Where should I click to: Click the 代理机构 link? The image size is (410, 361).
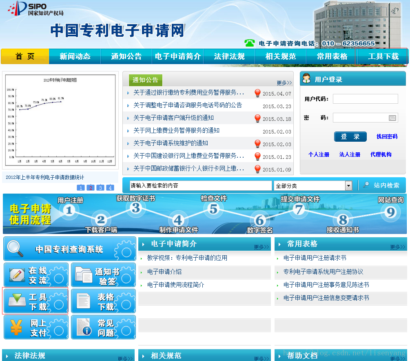click(381, 154)
